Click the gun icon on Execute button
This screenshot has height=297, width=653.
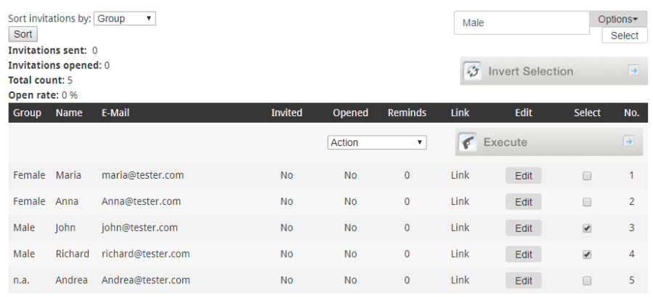[x=469, y=142]
